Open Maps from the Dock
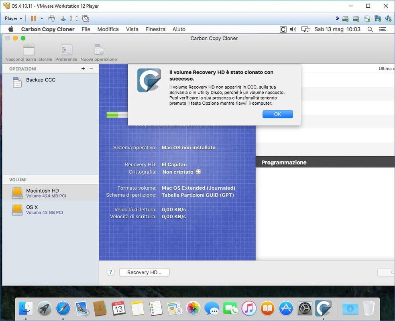Screen dimensions: 395x321 [174, 308]
